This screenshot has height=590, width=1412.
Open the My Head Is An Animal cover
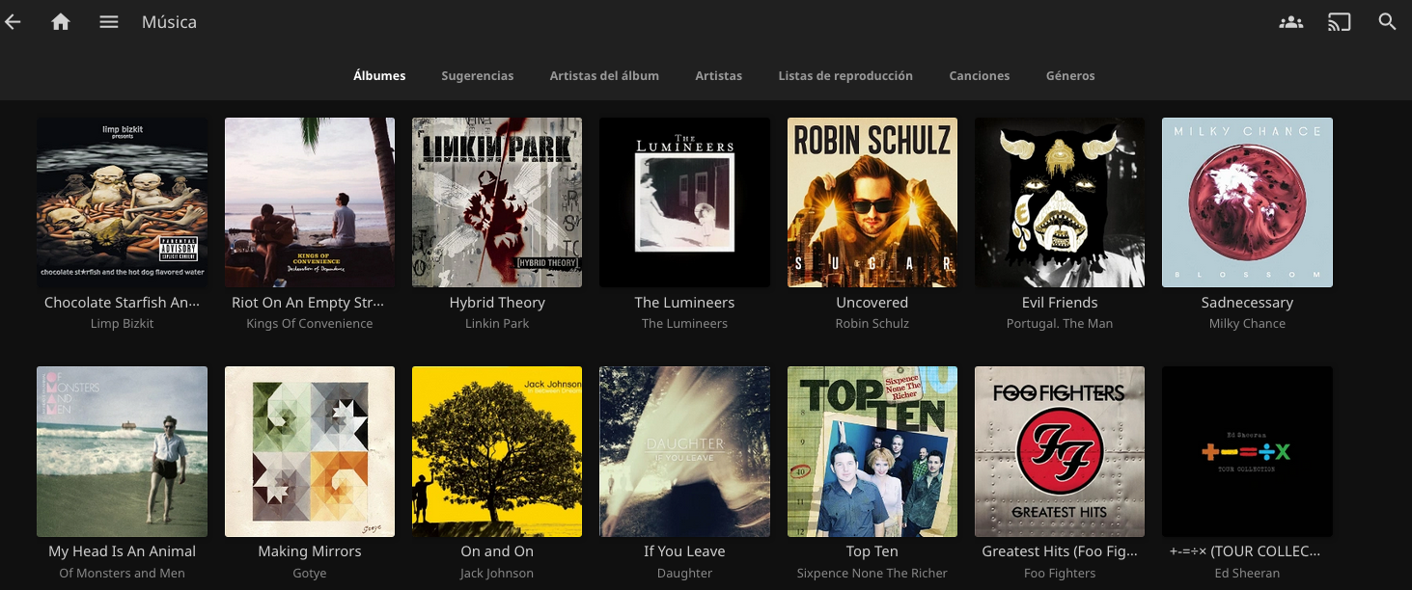(122, 451)
